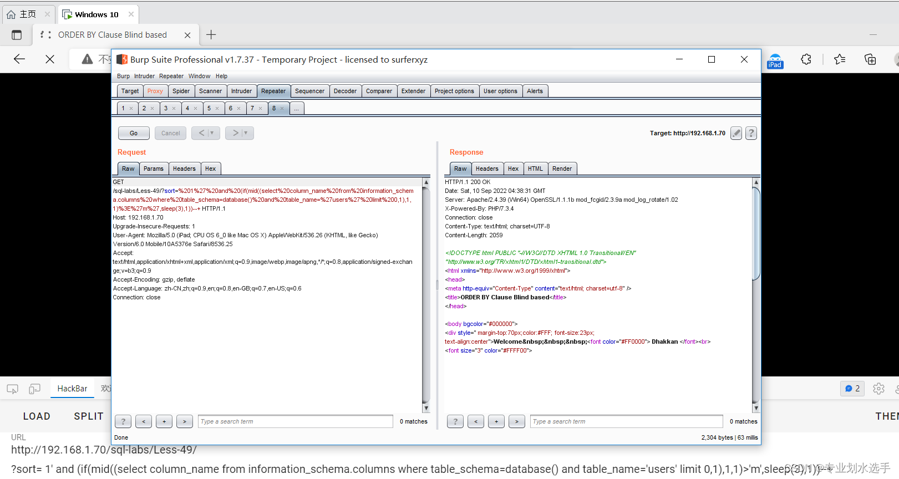The image size is (899, 479).
Task: Switch response view to Hex
Action: pos(513,169)
